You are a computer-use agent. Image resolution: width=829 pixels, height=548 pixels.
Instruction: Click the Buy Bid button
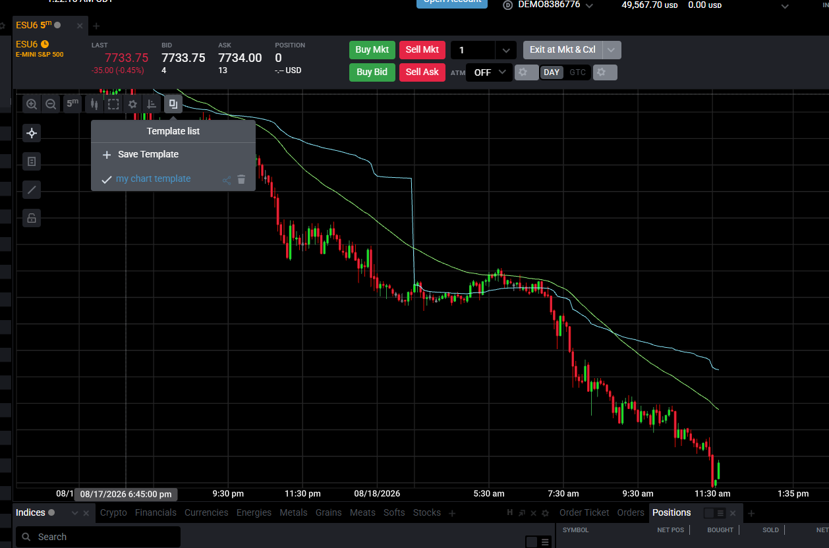[x=372, y=72]
